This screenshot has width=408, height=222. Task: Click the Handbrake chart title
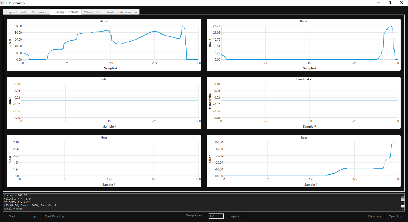tap(304, 79)
